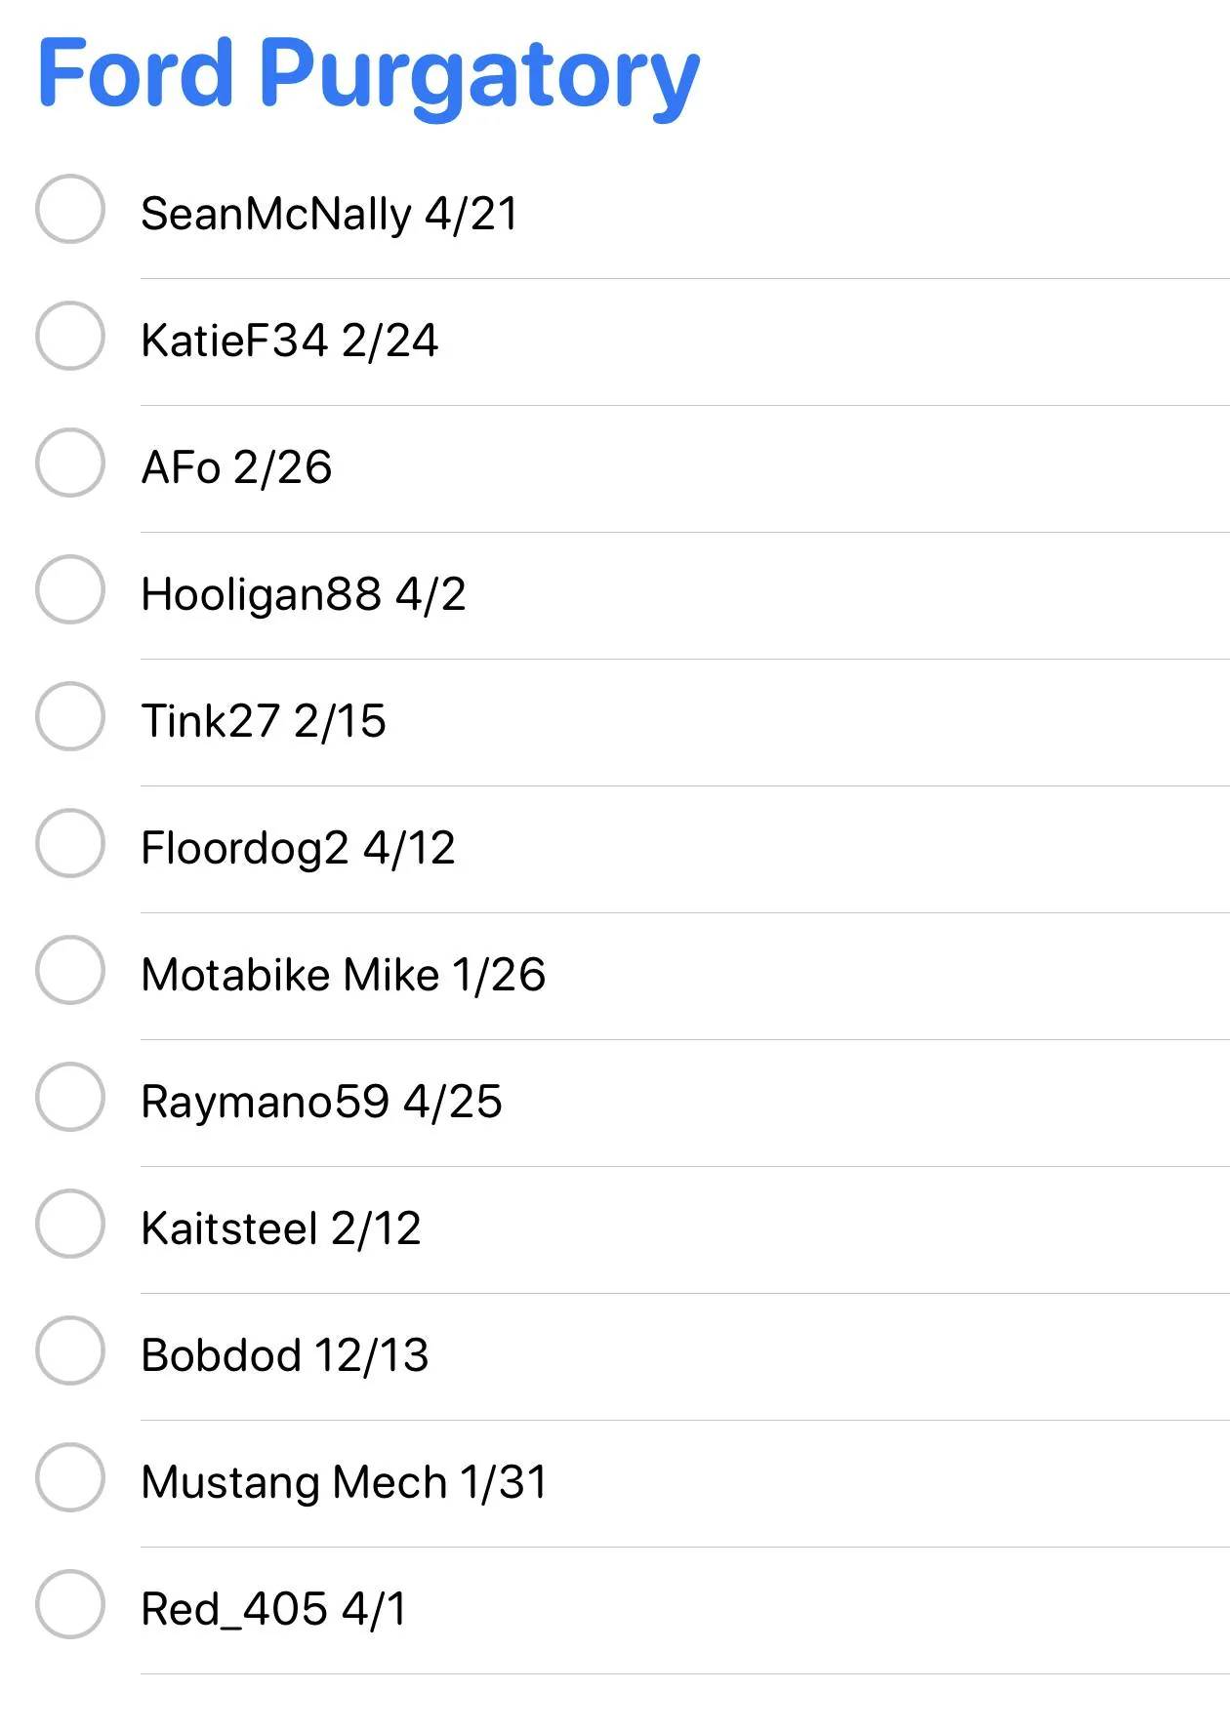The image size is (1230, 1731).
Task: Mark Kaitsteel 2/12 as completed
Action: 70,1224
